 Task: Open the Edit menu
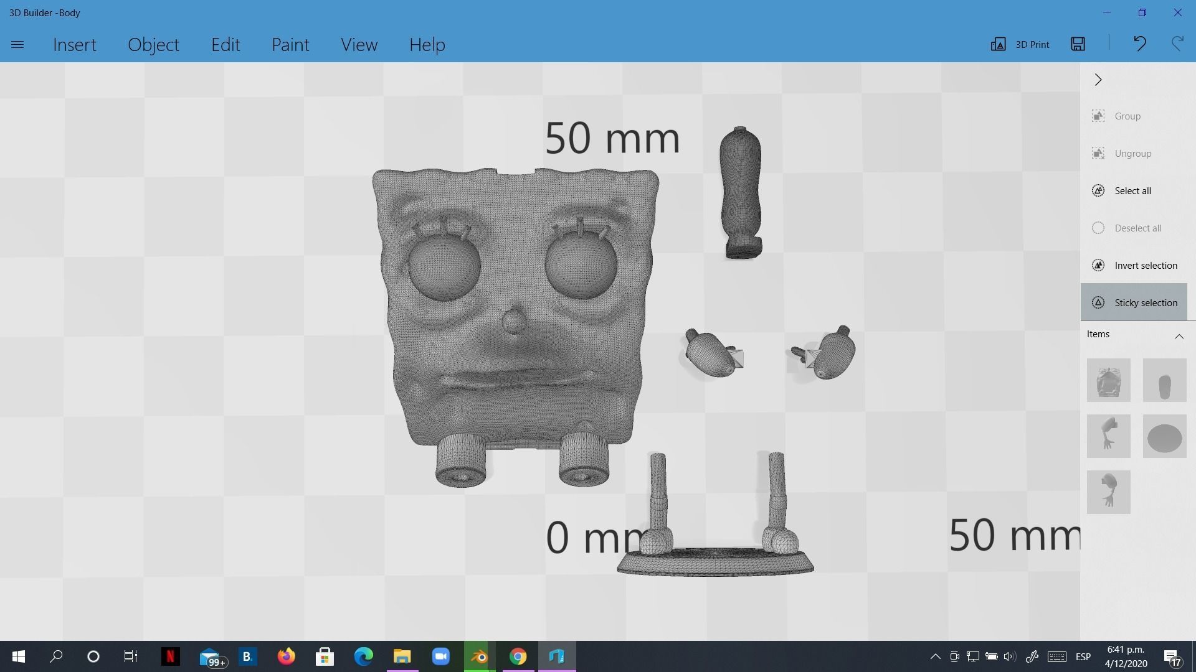pos(225,45)
